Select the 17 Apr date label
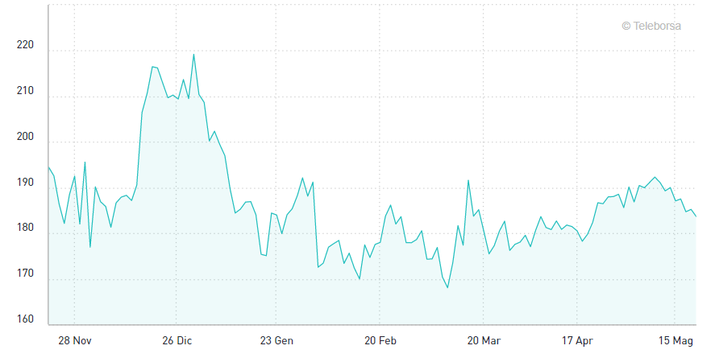The height and width of the screenshot is (362, 715). pos(576,341)
